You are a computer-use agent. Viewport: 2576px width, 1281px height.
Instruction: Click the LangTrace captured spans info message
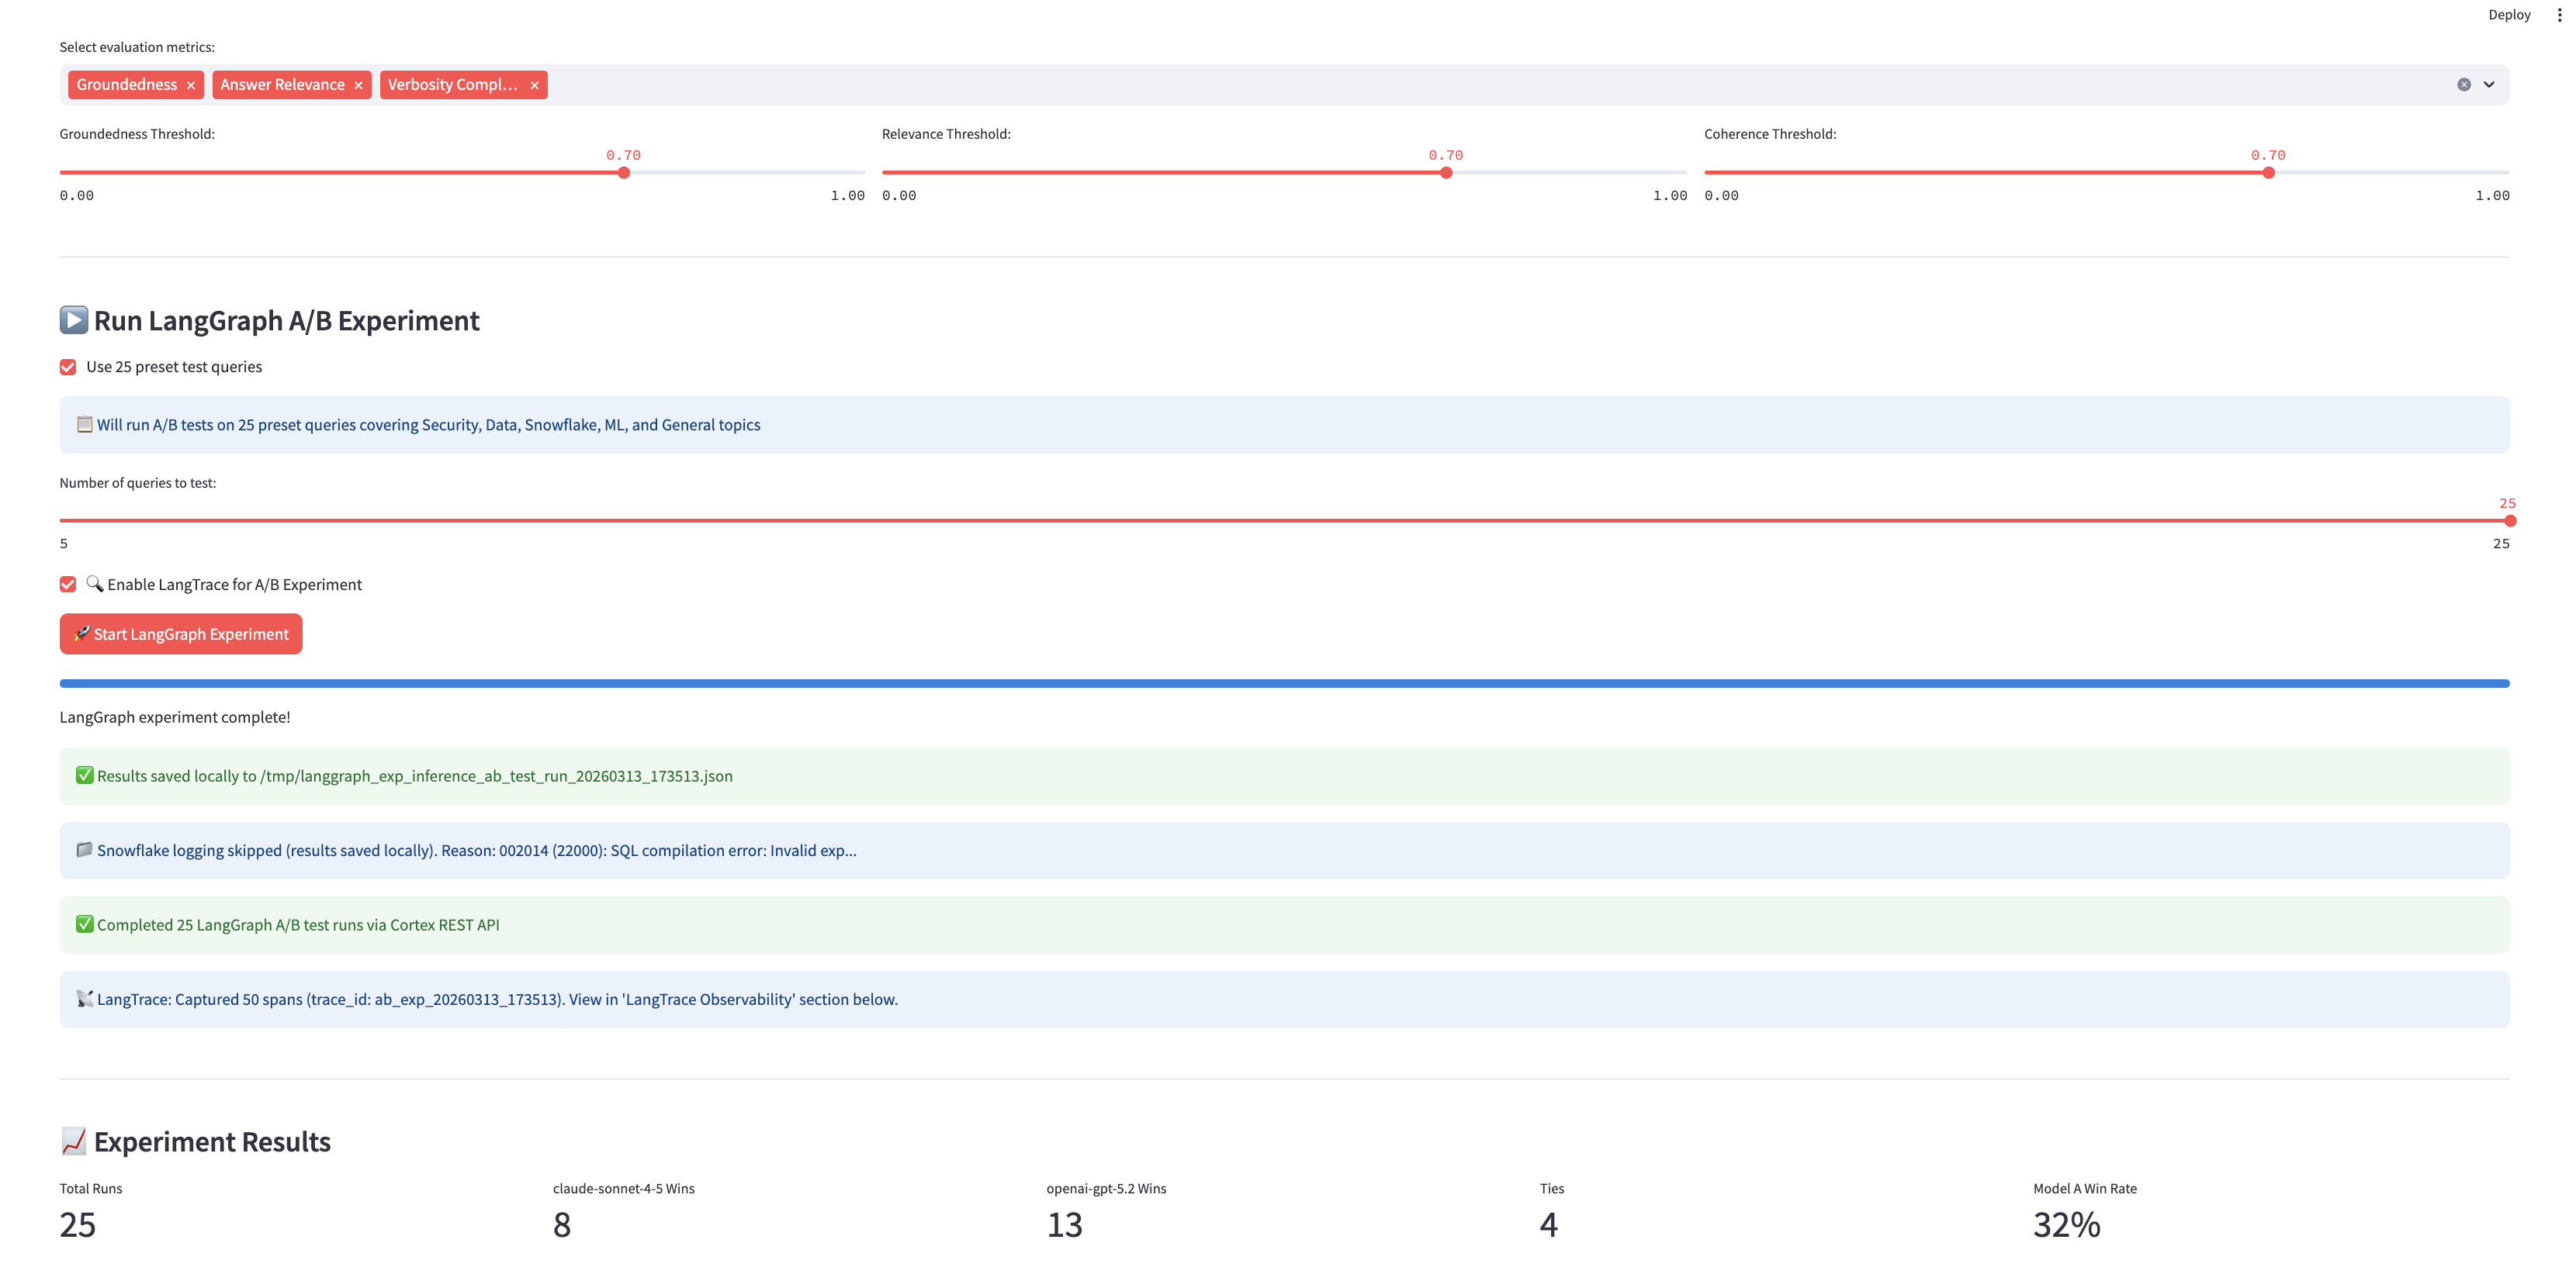497,1000
